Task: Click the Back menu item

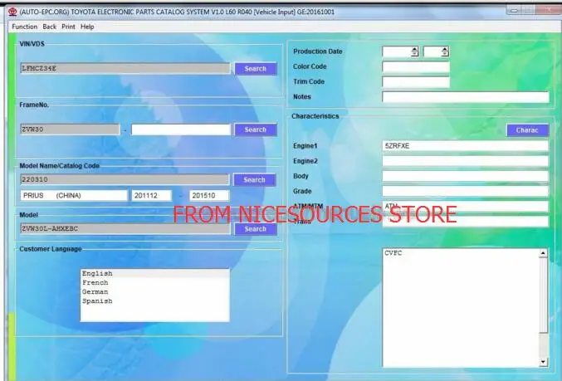Action: (50, 27)
